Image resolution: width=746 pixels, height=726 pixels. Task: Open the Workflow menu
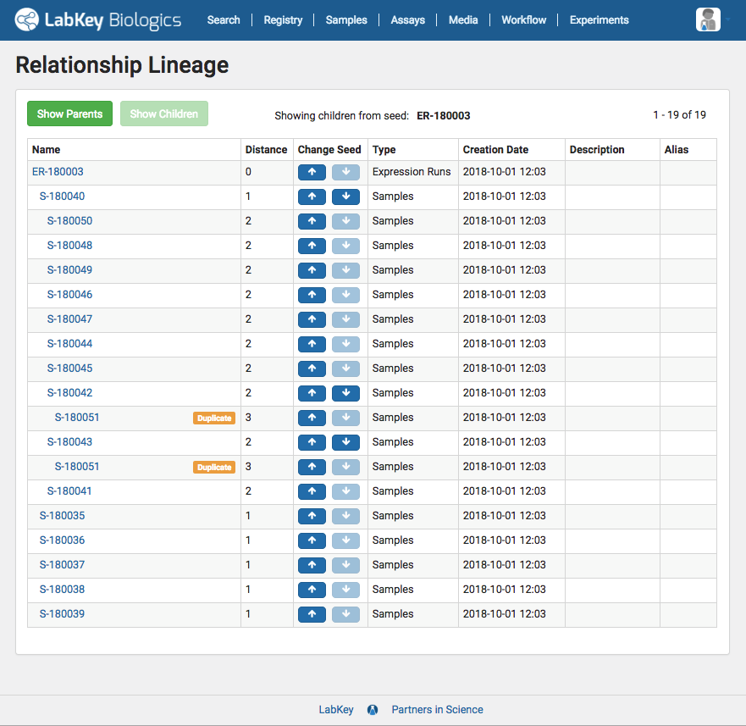524,20
